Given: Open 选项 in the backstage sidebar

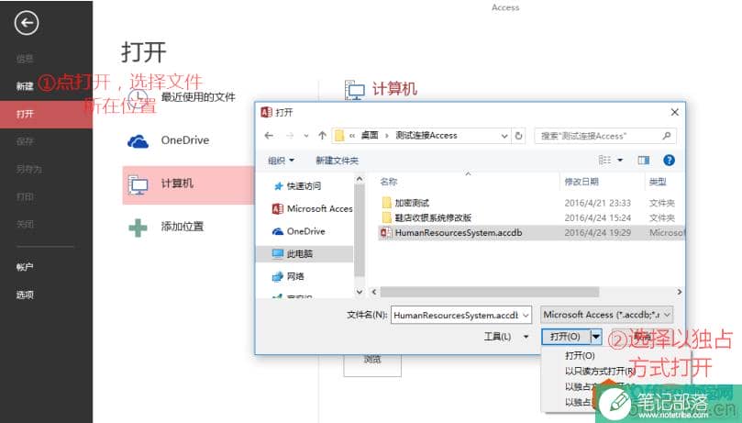Looking at the screenshot, I should click(25, 295).
